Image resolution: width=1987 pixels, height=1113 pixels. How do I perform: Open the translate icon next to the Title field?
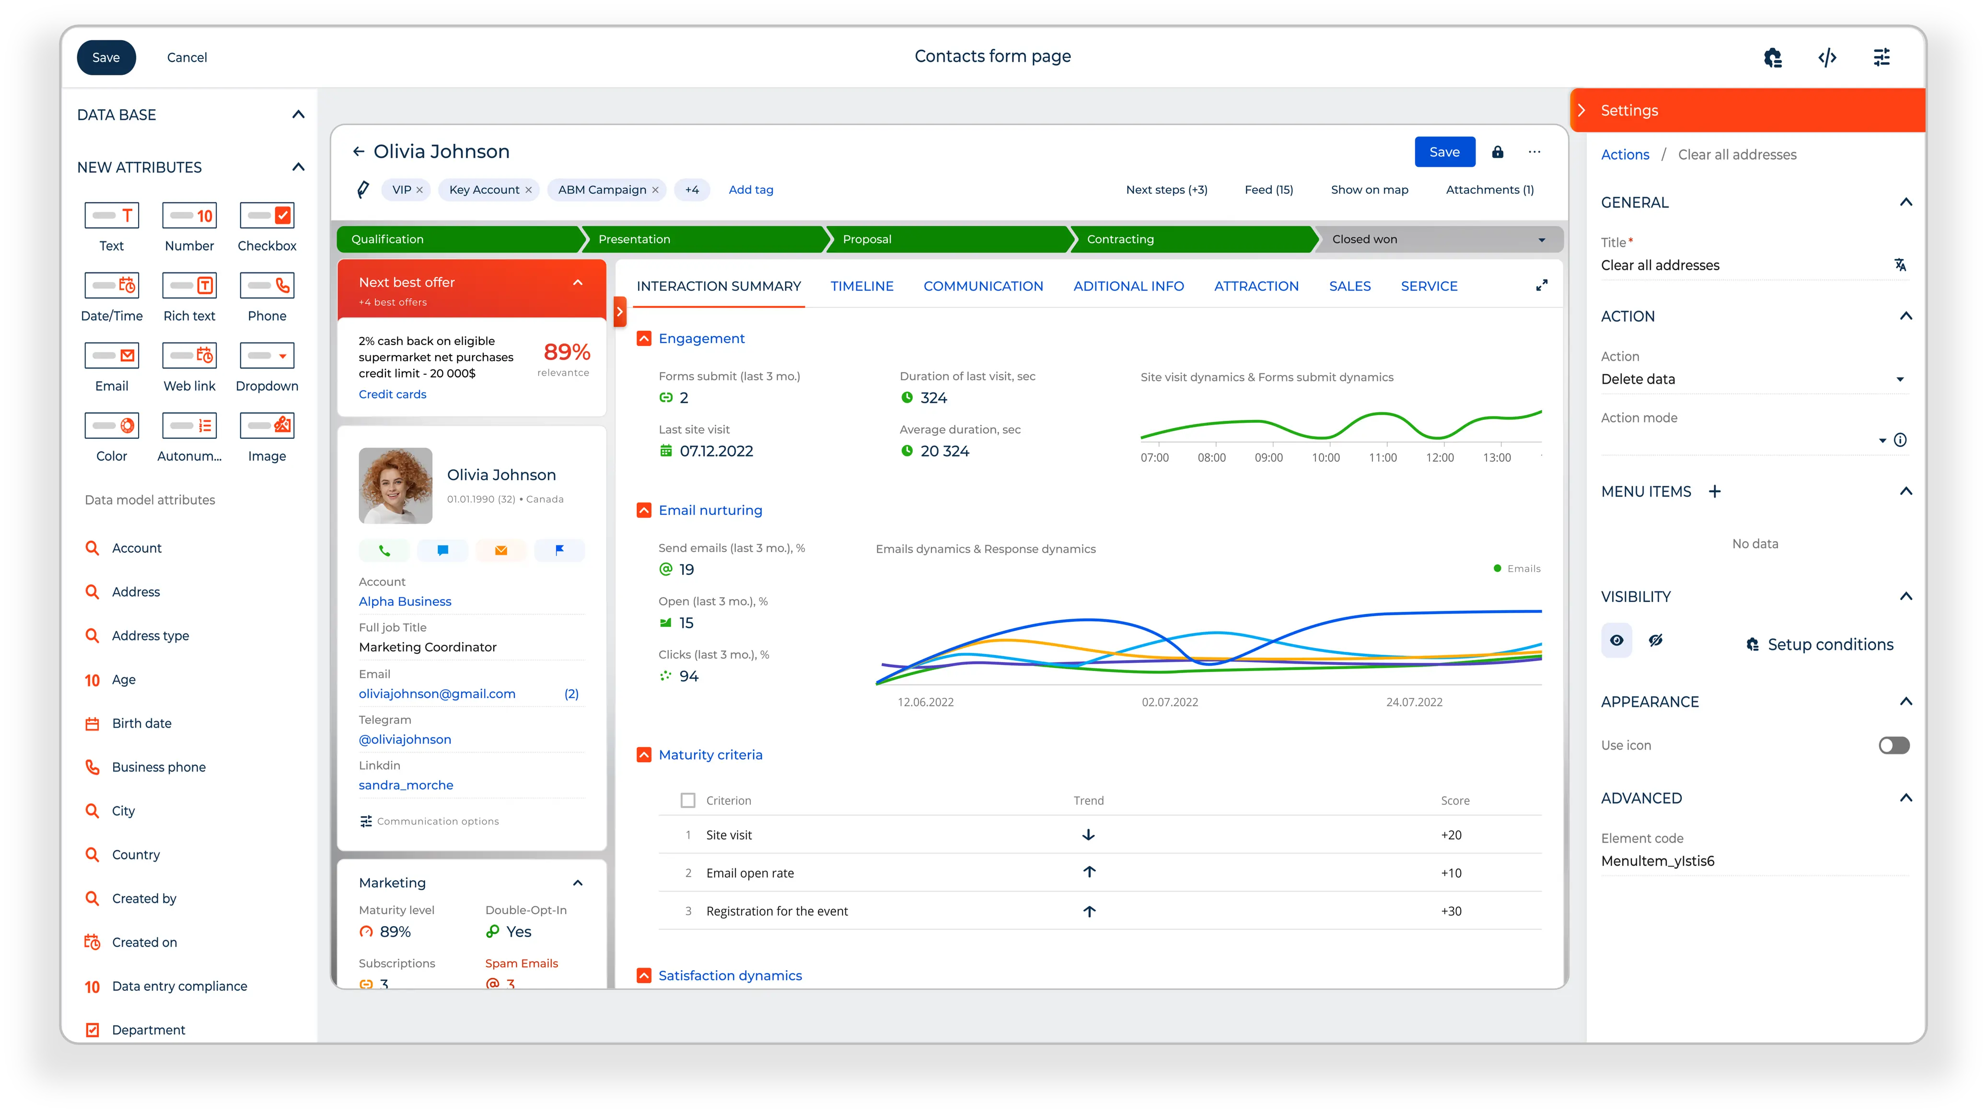[x=1900, y=265]
